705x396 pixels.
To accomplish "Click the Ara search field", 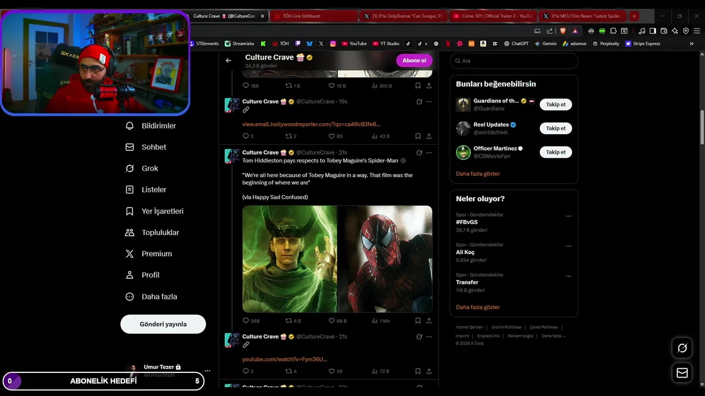I will point(514,61).
